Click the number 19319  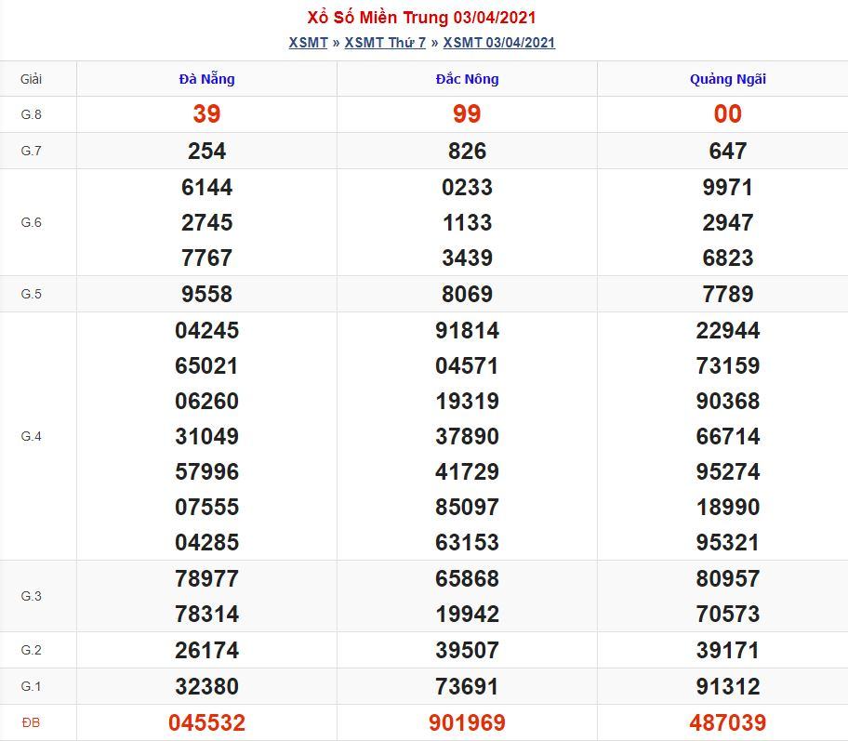pyautogui.click(x=468, y=401)
